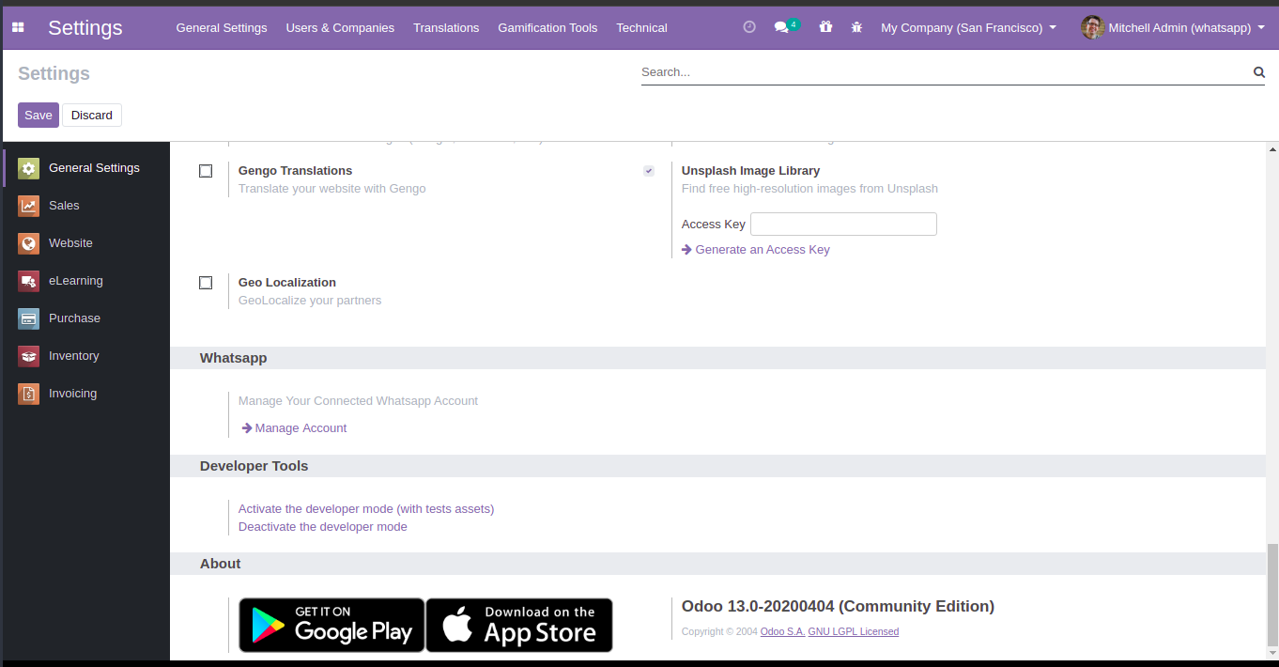Click the Generate an Access Key link
Image resolution: width=1279 pixels, height=667 pixels.
coord(763,250)
